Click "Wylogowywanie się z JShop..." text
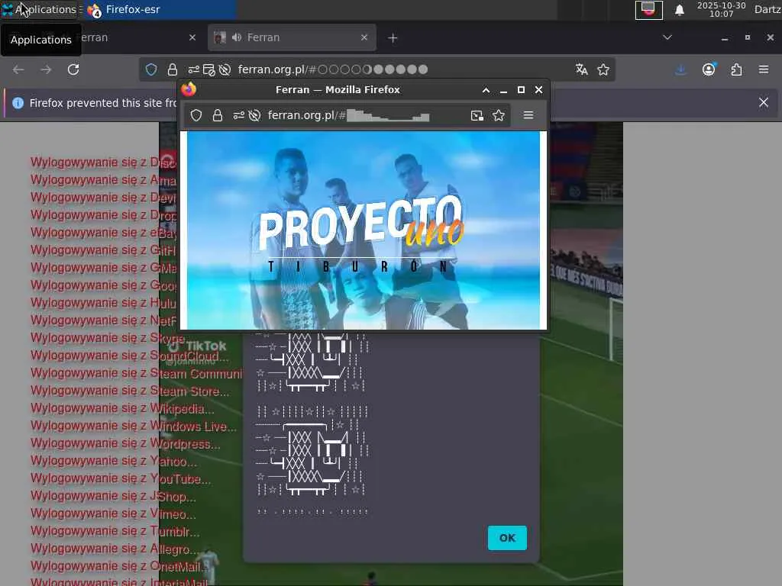This screenshot has height=586, width=782. pyautogui.click(x=113, y=496)
